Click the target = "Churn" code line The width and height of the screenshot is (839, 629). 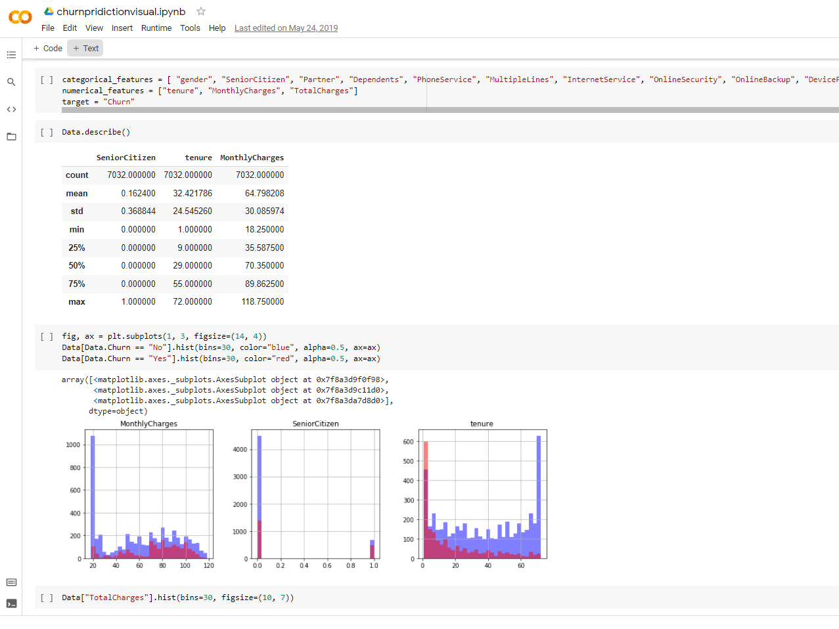(x=99, y=102)
